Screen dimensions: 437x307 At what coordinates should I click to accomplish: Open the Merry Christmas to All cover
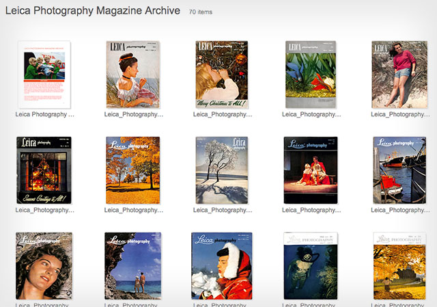point(222,75)
